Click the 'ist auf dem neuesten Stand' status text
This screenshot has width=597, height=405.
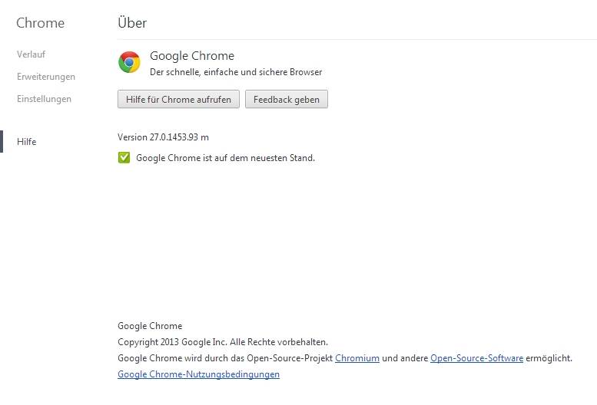258,158
